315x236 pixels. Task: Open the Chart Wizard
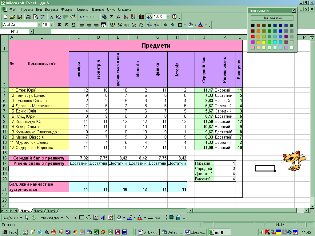tap(142, 17)
